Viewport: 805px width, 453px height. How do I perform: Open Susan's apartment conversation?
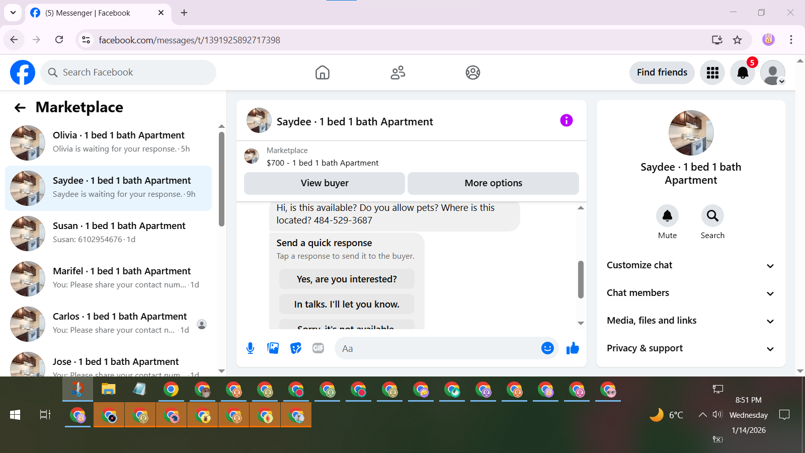pyautogui.click(x=108, y=234)
